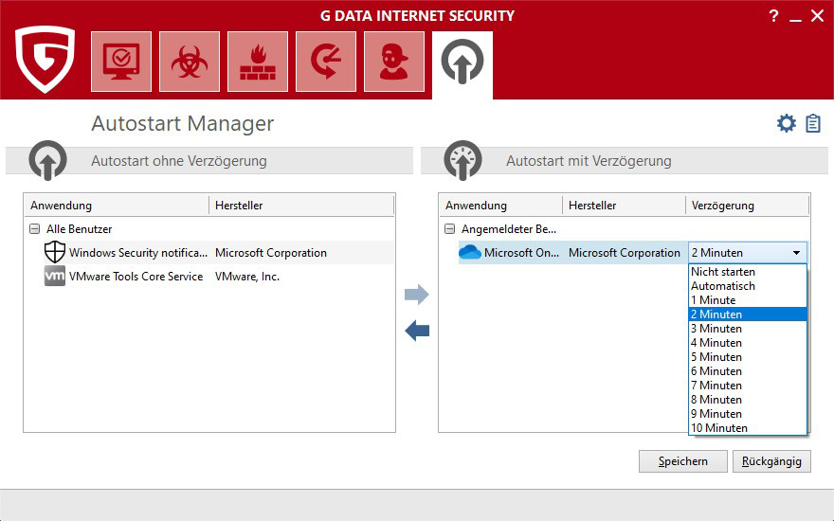Screen dimensions: 834x521
Task: Close the Verzögerung dropdown showing 2 Minuten
Action: click(796, 253)
